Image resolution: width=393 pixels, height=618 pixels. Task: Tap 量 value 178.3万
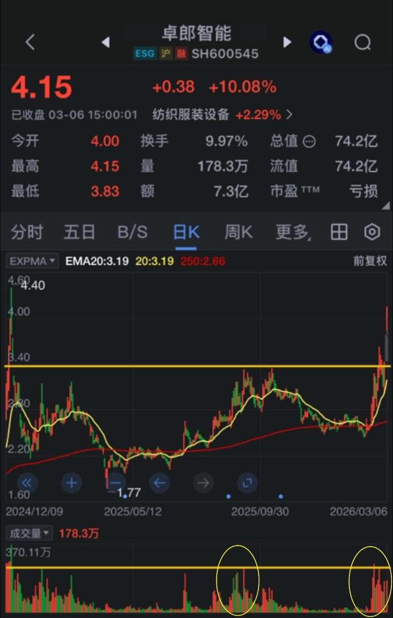pos(223,166)
